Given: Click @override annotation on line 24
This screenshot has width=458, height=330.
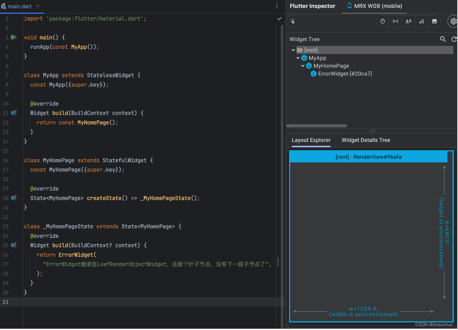Looking at the screenshot, I should coord(44,236).
